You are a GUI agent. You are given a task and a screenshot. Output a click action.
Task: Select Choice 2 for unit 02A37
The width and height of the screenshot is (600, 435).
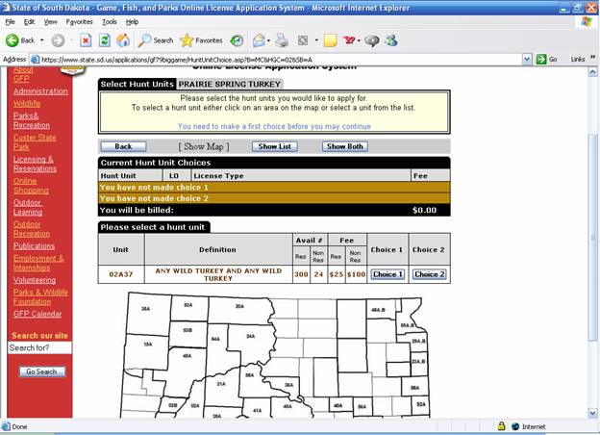point(430,274)
